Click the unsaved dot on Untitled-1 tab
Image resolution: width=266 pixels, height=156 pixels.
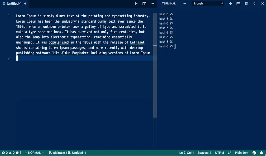pos(25,3)
